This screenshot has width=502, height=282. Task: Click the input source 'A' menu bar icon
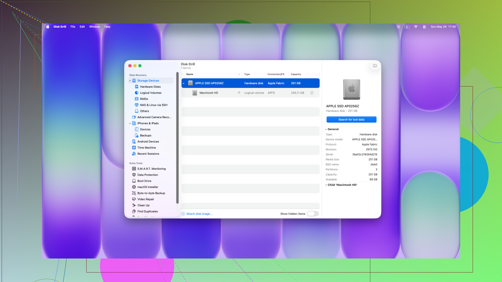click(407, 27)
